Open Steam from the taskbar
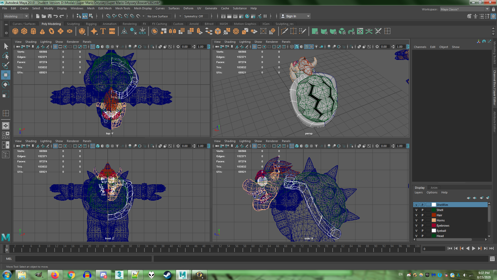 (x=167, y=275)
